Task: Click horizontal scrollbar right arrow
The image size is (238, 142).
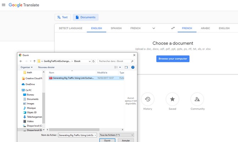Action: pyautogui.click(x=122, y=130)
